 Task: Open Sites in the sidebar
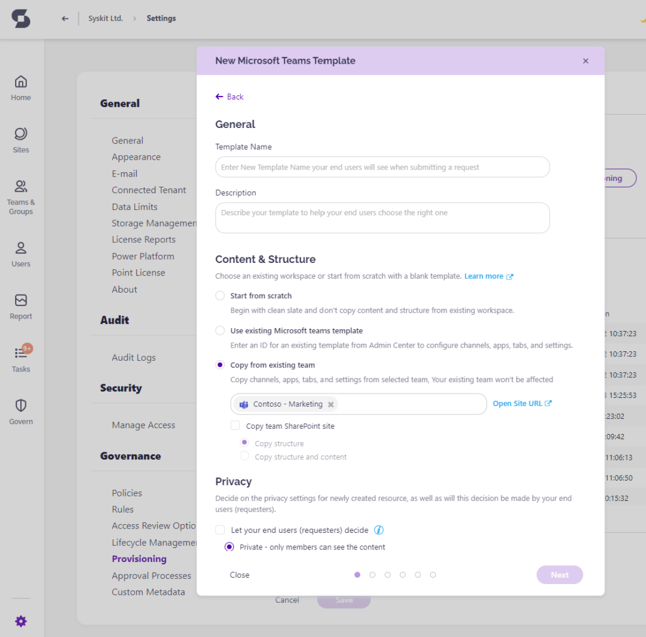click(21, 141)
